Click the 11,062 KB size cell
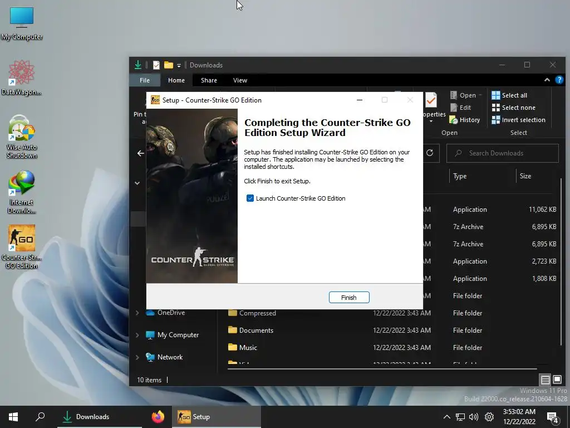This screenshot has height=428, width=570. coord(542,210)
